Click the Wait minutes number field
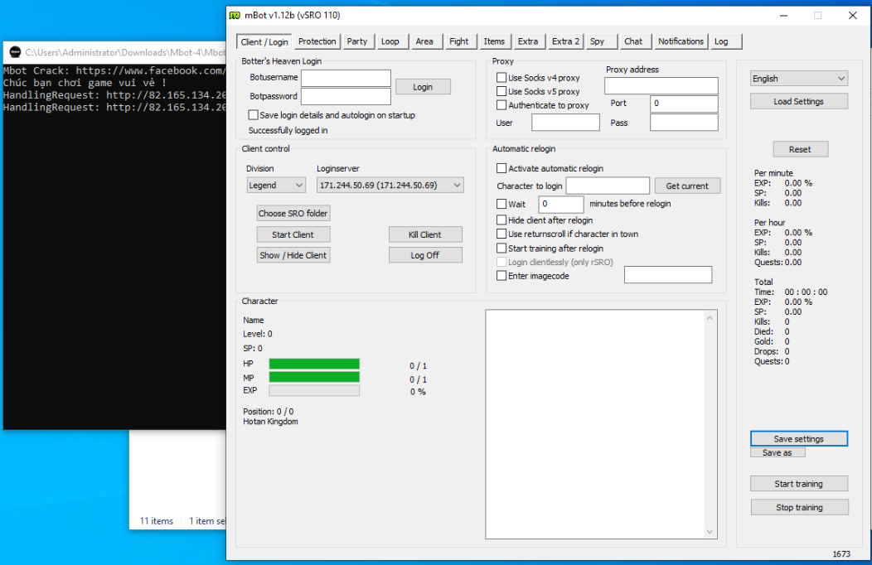The width and height of the screenshot is (872, 565). click(561, 204)
